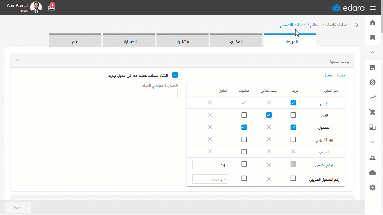Click length field for الرقم القومي showing 14
The width and height of the screenshot is (383, 215).
click(210, 165)
